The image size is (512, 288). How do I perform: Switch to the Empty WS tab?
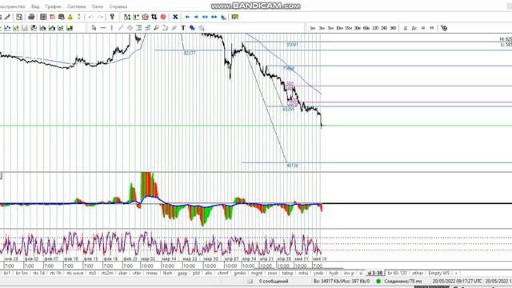tap(439, 273)
